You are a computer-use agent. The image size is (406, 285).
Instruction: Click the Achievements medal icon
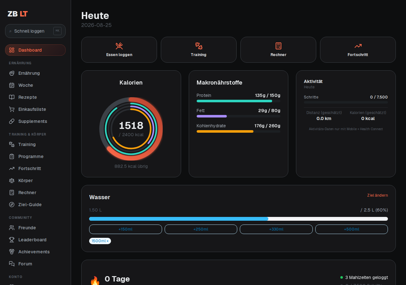tap(12, 252)
